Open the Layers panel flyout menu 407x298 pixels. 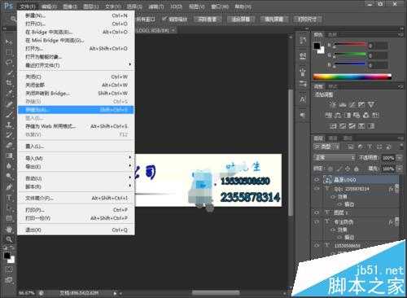[x=400, y=138]
